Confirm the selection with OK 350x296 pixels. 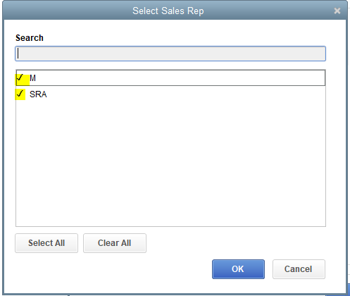click(x=238, y=269)
